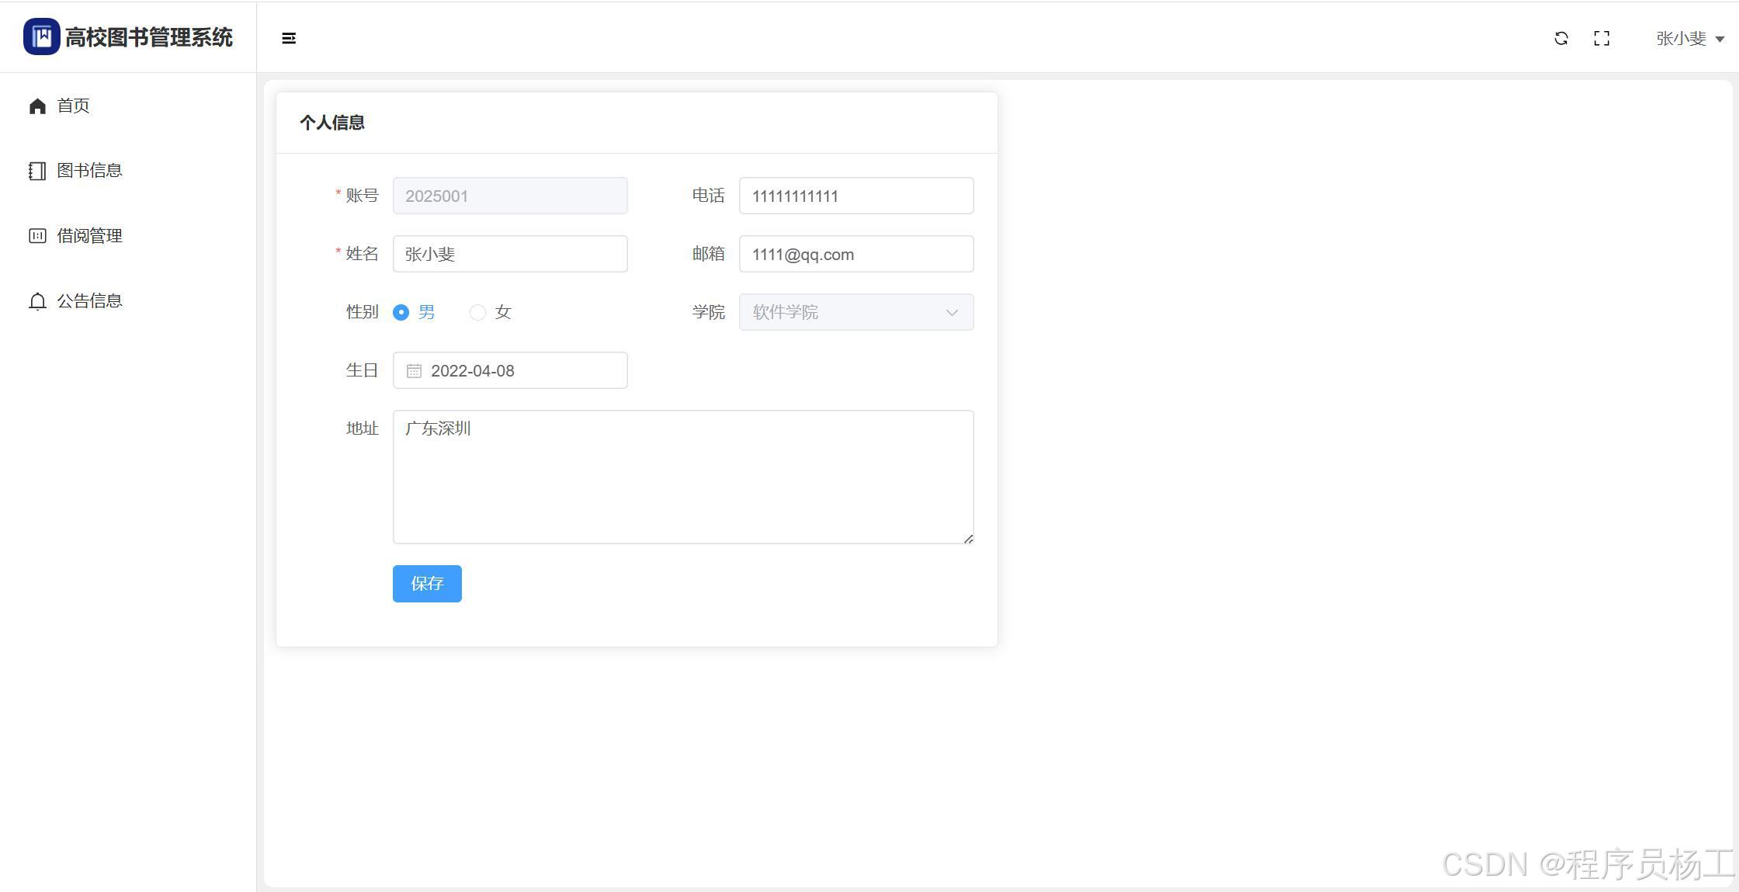The height and width of the screenshot is (892, 1739).
Task: Go to the 公告信息 menu item
Action: tap(89, 301)
